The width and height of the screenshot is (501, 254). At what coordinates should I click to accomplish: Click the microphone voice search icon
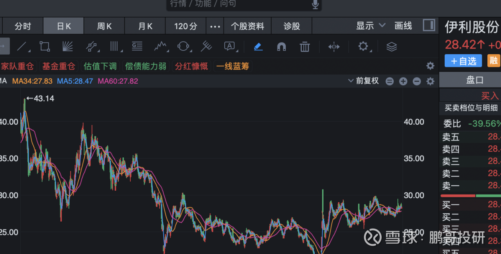coord(315,4)
